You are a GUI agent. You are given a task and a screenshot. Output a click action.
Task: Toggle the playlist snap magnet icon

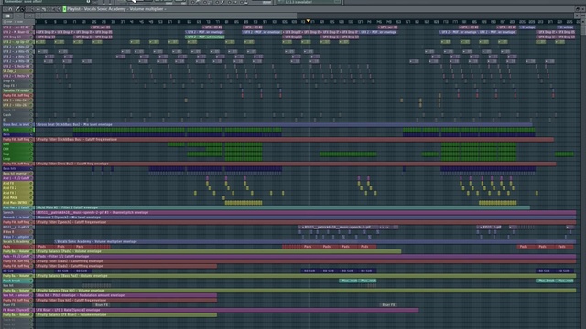click(x=10, y=9)
